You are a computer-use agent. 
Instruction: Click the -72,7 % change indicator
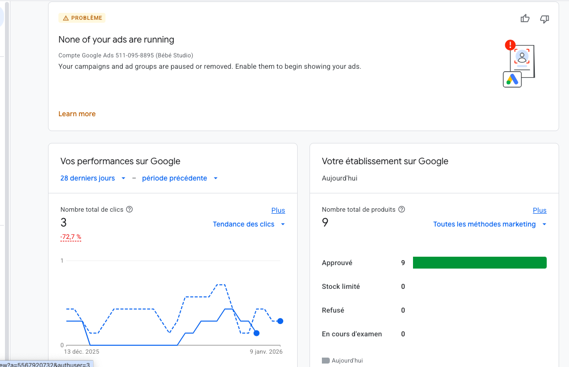(71, 237)
